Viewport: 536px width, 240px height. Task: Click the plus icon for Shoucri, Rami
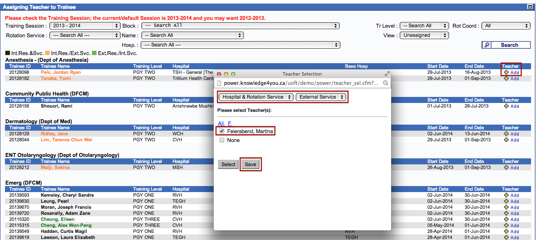click(x=506, y=106)
